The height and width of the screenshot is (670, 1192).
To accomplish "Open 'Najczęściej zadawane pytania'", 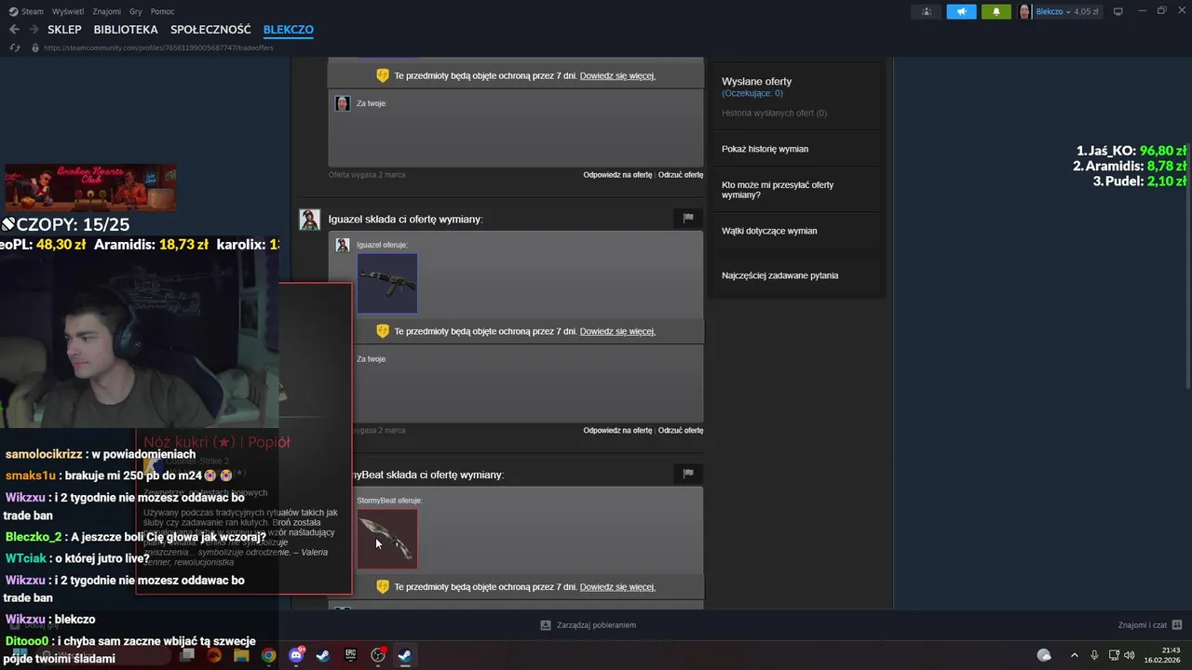I will tap(779, 275).
